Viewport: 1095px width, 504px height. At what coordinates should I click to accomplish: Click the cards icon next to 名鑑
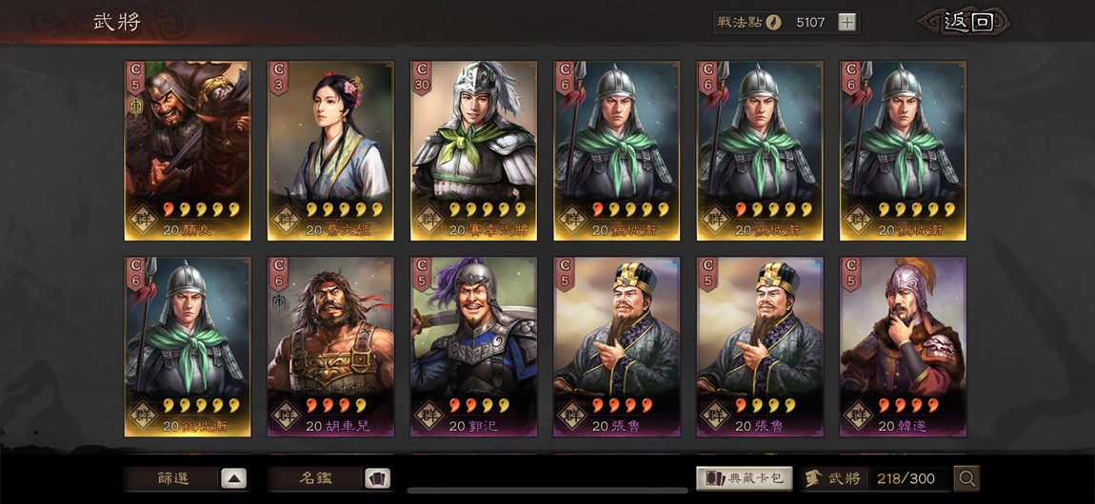[x=377, y=478]
